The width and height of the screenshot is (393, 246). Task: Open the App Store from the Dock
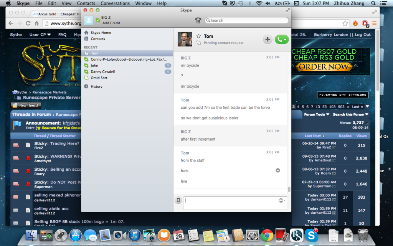click(76, 236)
